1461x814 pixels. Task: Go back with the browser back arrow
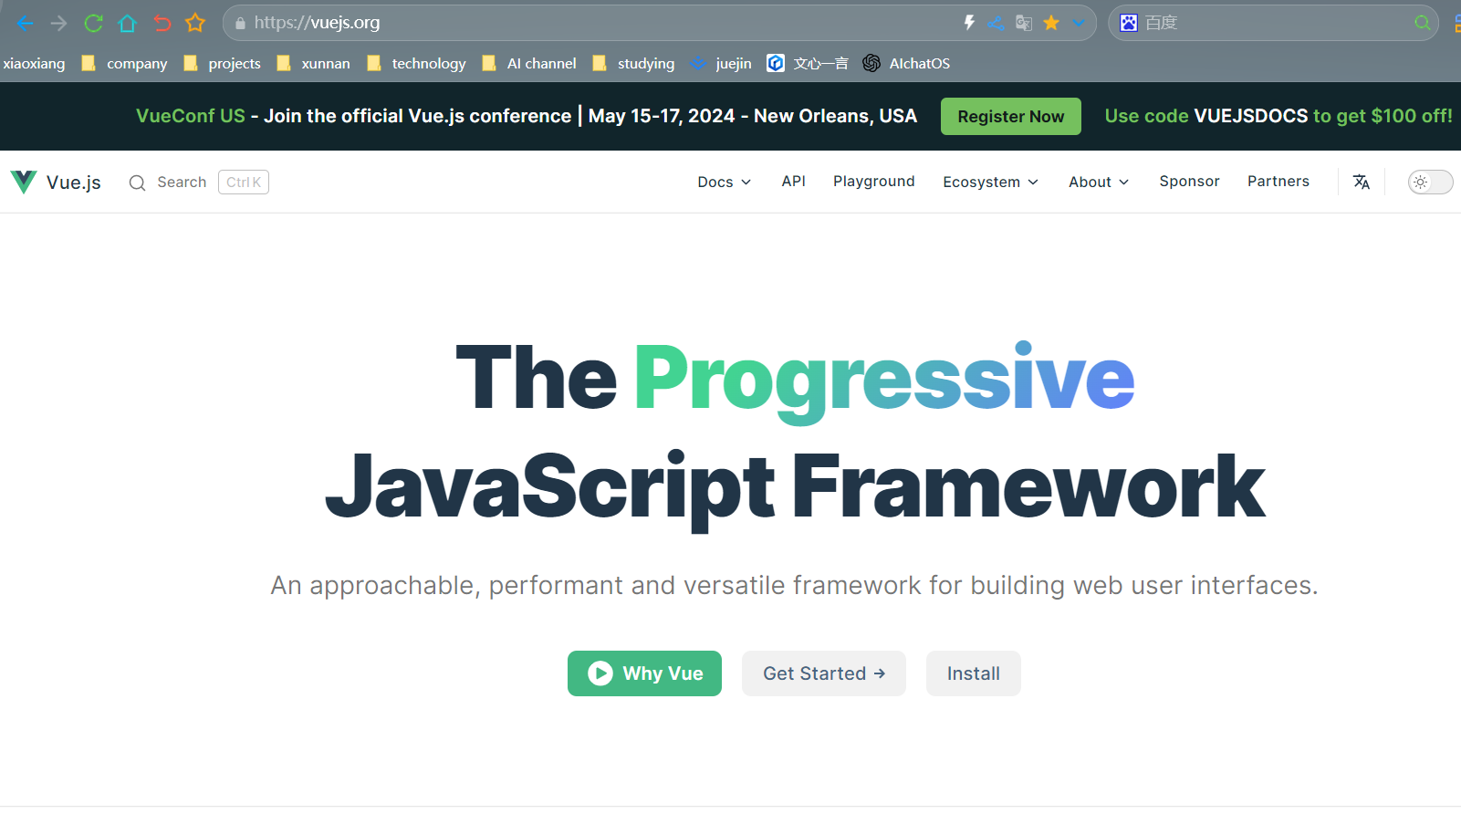click(x=25, y=23)
